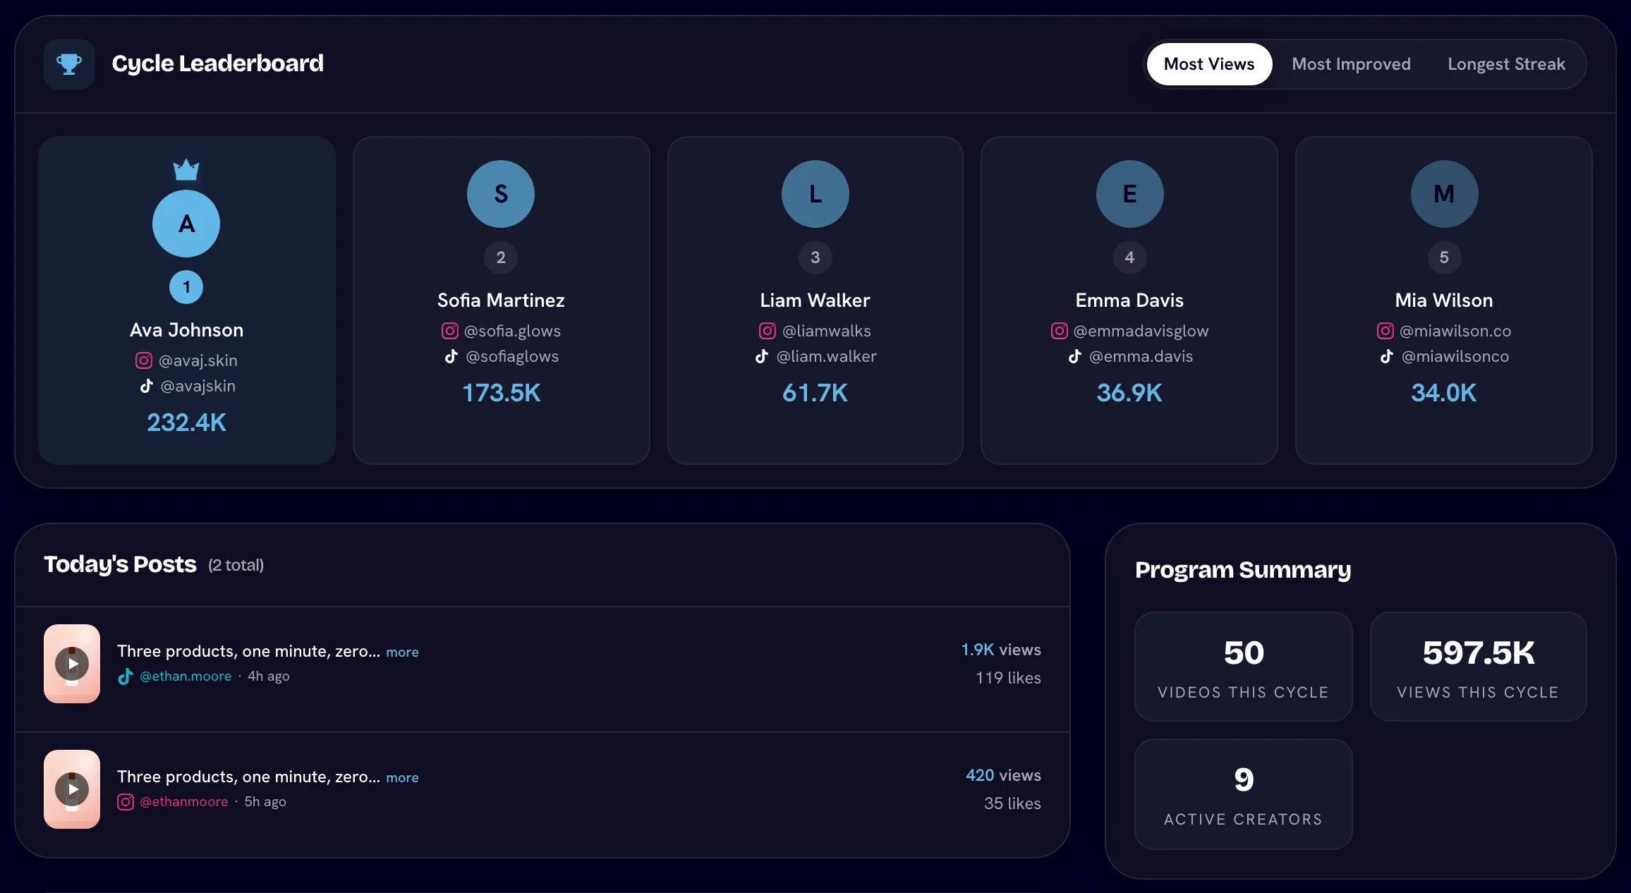
Task: Click TikTok icon next to @liam.walker
Action: 762,356
